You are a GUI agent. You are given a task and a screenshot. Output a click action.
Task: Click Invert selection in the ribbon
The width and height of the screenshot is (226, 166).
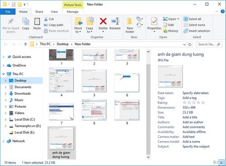(x=197, y=31)
